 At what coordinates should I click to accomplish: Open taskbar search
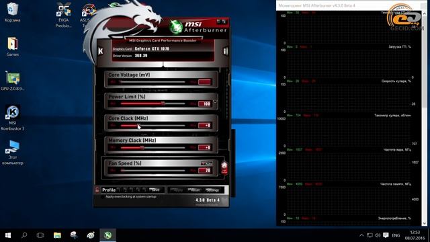[24, 235]
